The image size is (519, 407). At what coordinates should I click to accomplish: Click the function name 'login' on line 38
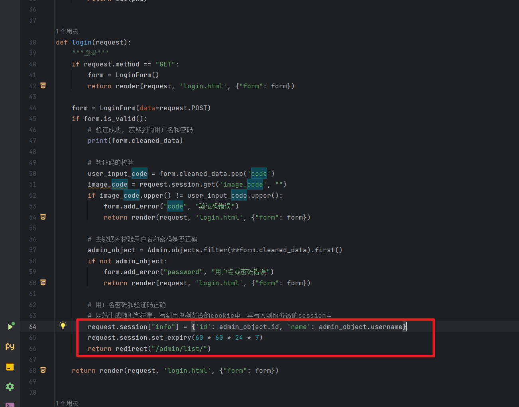coord(82,42)
